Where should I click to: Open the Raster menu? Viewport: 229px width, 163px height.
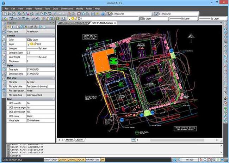tap(89, 8)
